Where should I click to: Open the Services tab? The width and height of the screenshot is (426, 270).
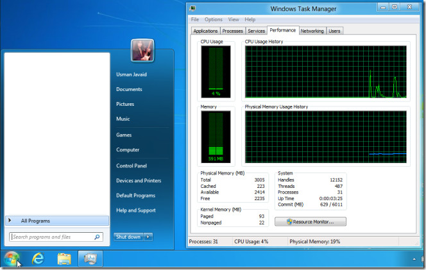[256, 31]
